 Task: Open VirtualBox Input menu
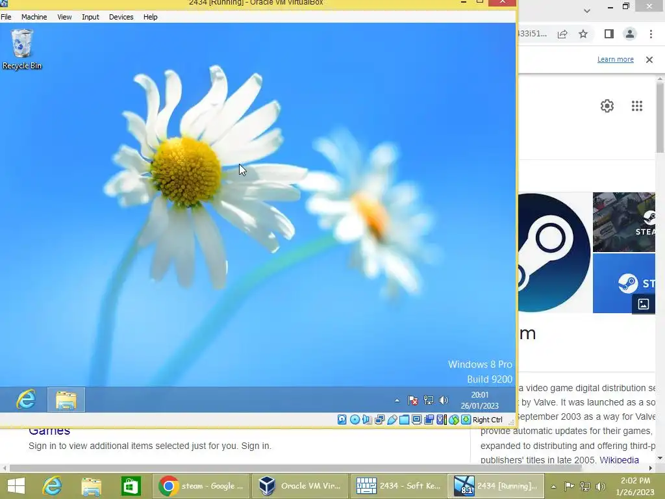pos(90,17)
